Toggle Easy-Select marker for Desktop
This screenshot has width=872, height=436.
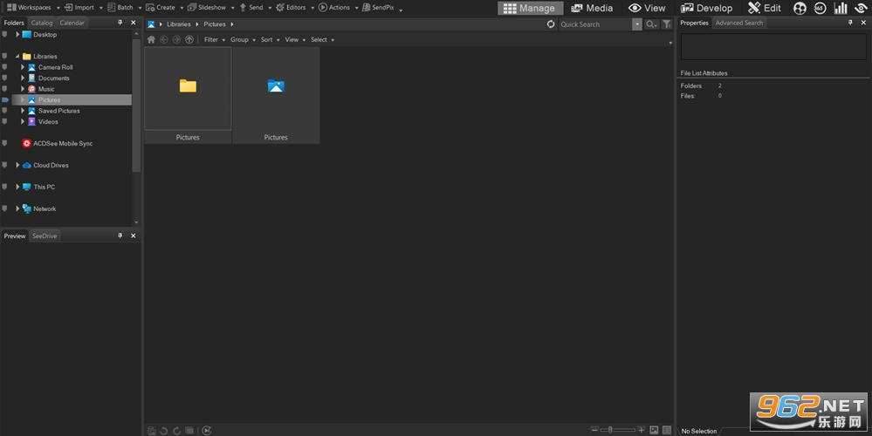(5, 34)
